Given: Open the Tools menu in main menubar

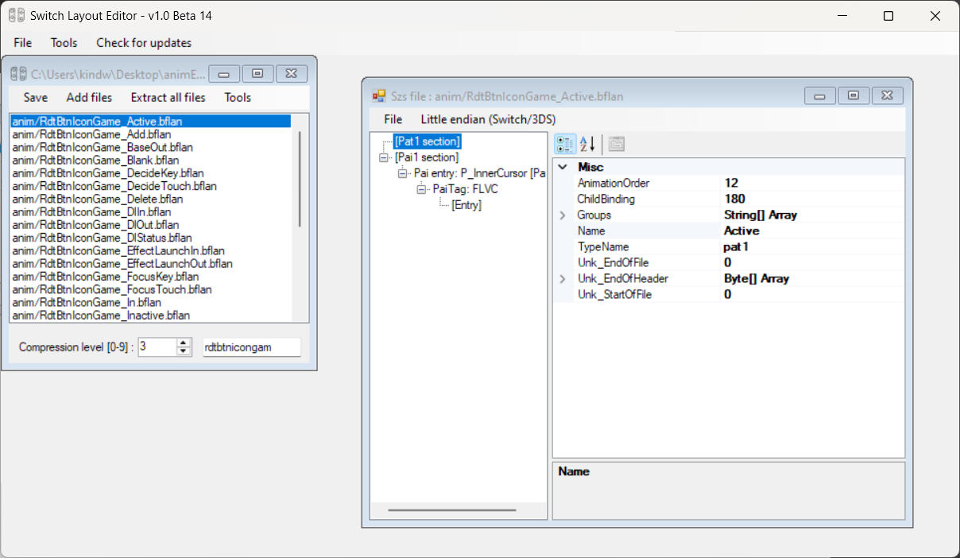Looking at the screenshot, I should click(64, 43).
